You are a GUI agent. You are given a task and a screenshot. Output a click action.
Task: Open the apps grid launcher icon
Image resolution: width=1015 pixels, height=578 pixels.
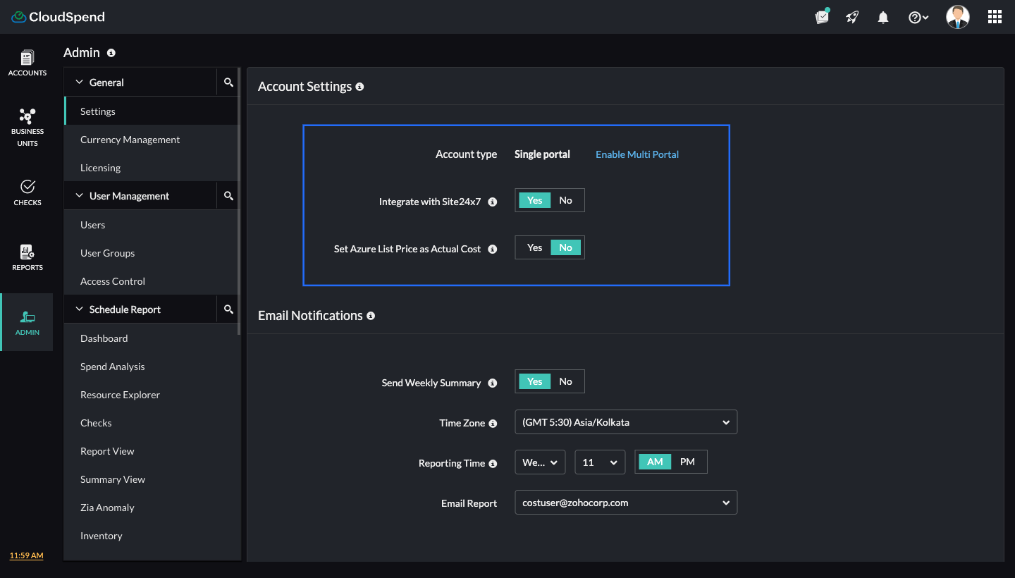(995, 18)
